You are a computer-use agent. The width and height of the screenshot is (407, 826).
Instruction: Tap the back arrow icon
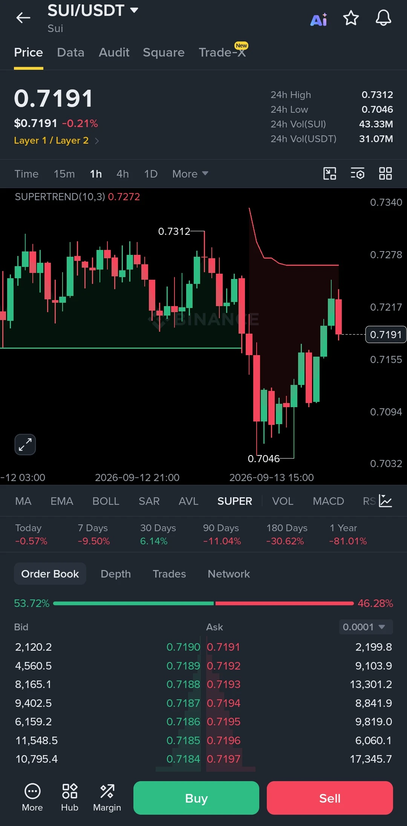coord(23,18)
